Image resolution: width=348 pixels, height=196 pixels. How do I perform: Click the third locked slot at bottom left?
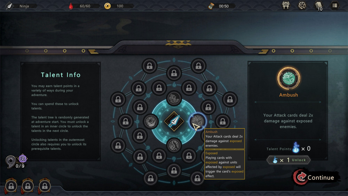click(x=45, y=186)
